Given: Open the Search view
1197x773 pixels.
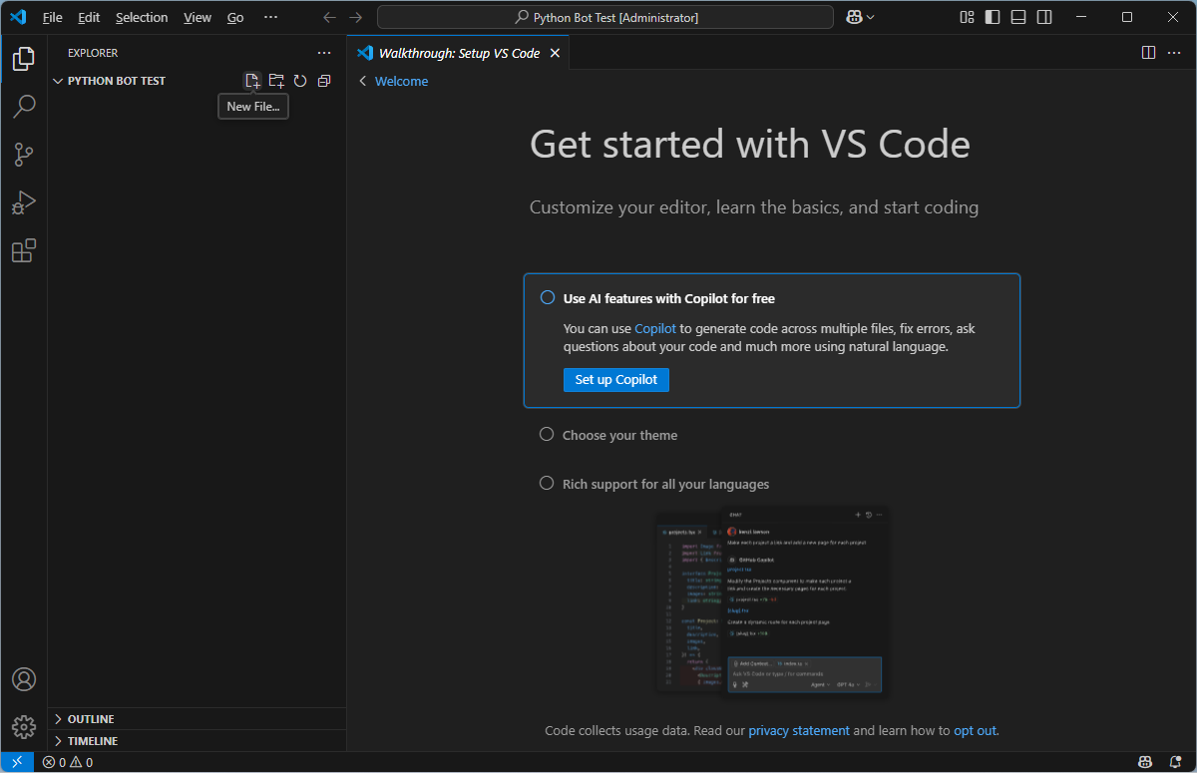Looking at the screenshot, I should 24,106.
